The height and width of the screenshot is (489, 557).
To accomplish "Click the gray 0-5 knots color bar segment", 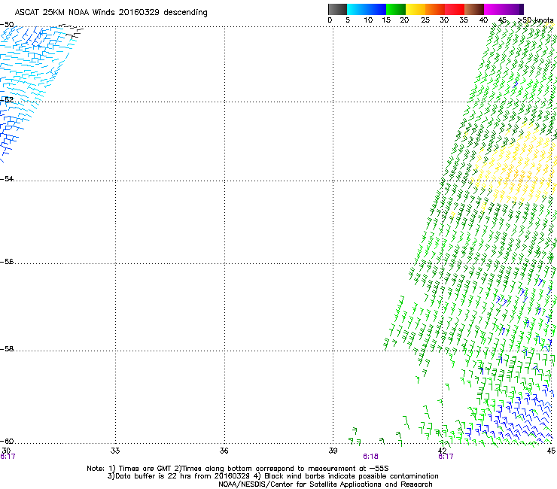I will click(337, 9).
